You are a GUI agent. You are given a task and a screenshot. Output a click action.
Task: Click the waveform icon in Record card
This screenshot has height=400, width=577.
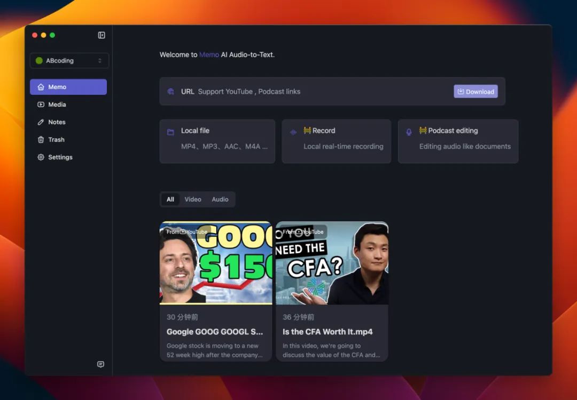pos(293,132)
